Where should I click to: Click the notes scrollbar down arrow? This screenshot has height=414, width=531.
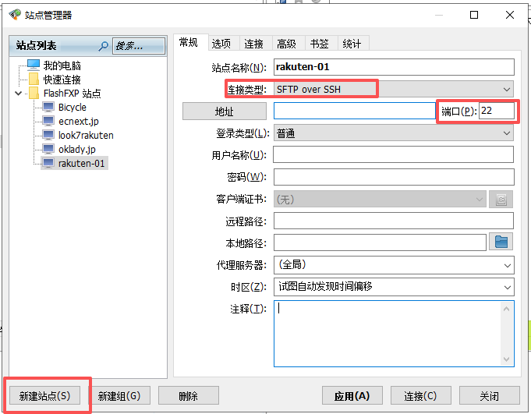[x=507, y=359]
